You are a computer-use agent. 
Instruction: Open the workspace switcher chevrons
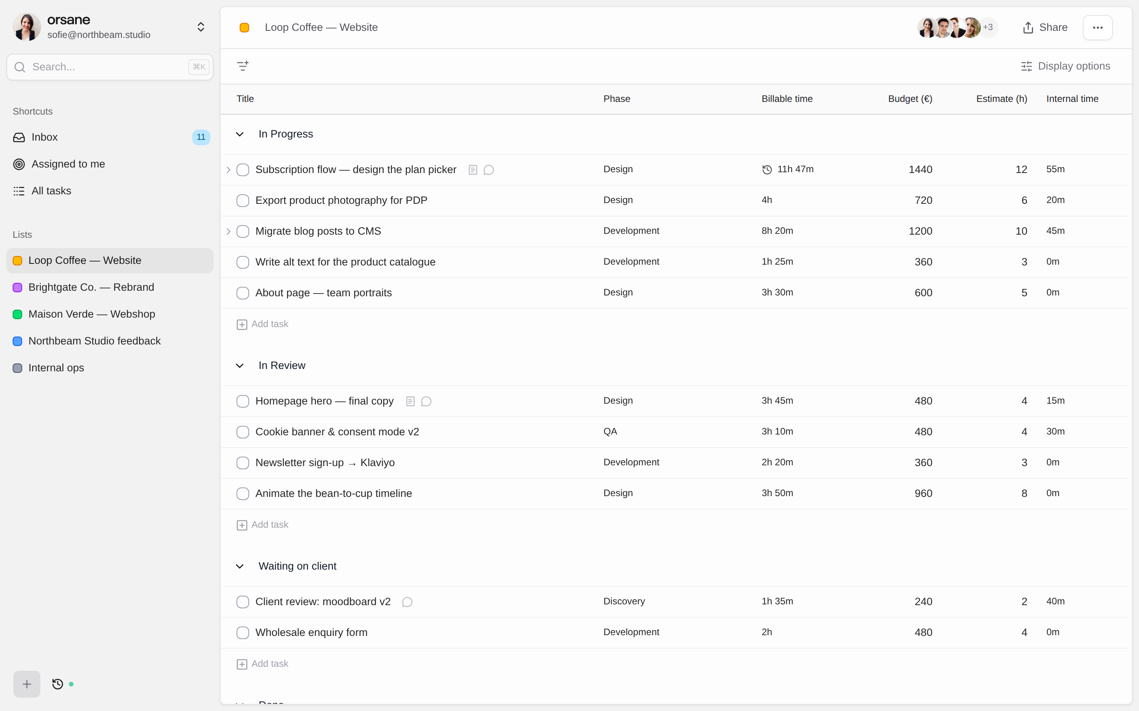[x=201, y=27]
